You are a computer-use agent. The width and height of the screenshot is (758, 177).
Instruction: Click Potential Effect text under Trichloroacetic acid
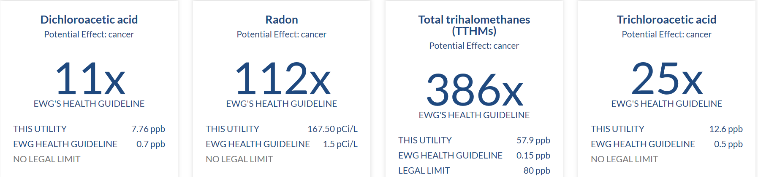point(666,34)
